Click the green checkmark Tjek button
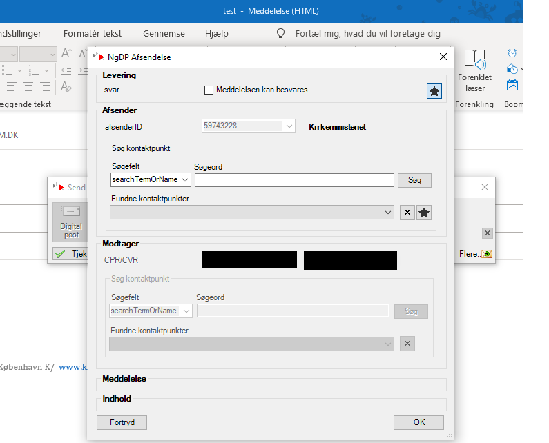 (x=70, y=254)
